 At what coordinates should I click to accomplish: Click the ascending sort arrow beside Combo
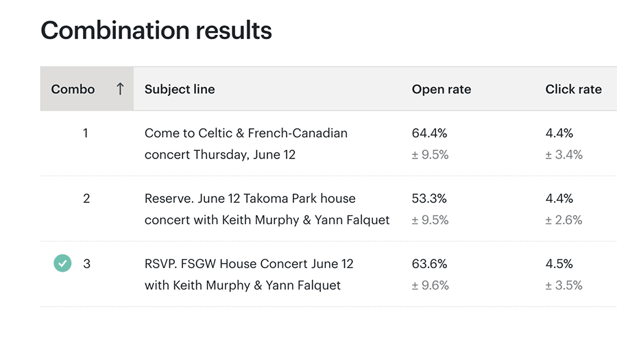120,89
